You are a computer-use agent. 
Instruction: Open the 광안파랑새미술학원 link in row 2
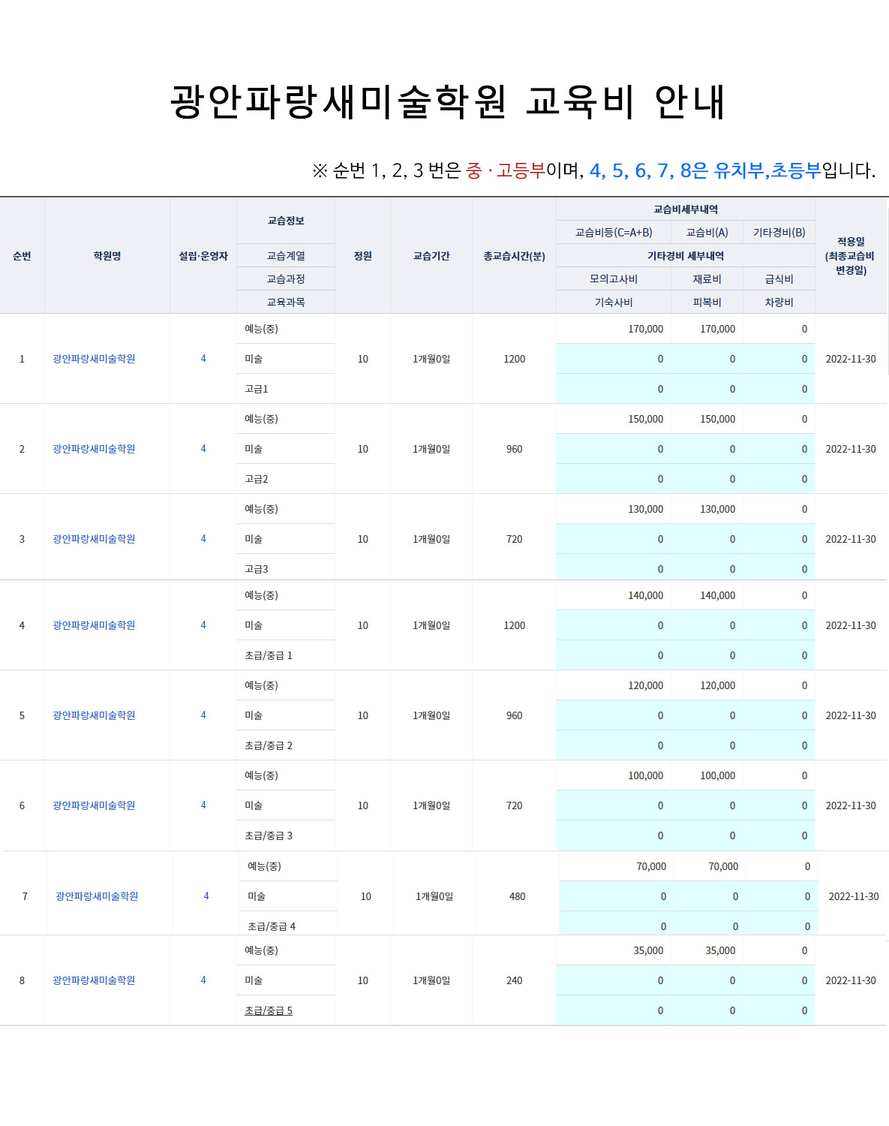(x=94, y=449)
